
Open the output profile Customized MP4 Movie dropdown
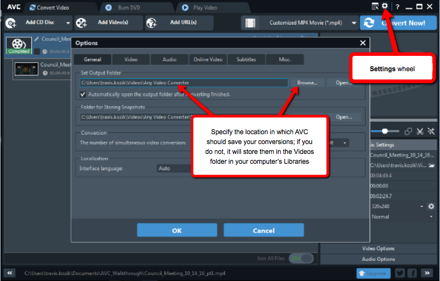pos(300,23)
